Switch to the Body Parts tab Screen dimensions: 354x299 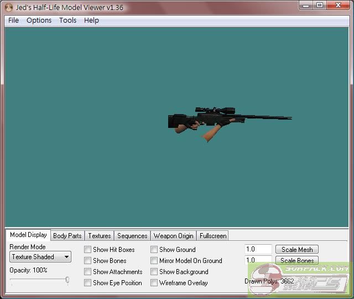pyautogui.click(x=67, y=236)
